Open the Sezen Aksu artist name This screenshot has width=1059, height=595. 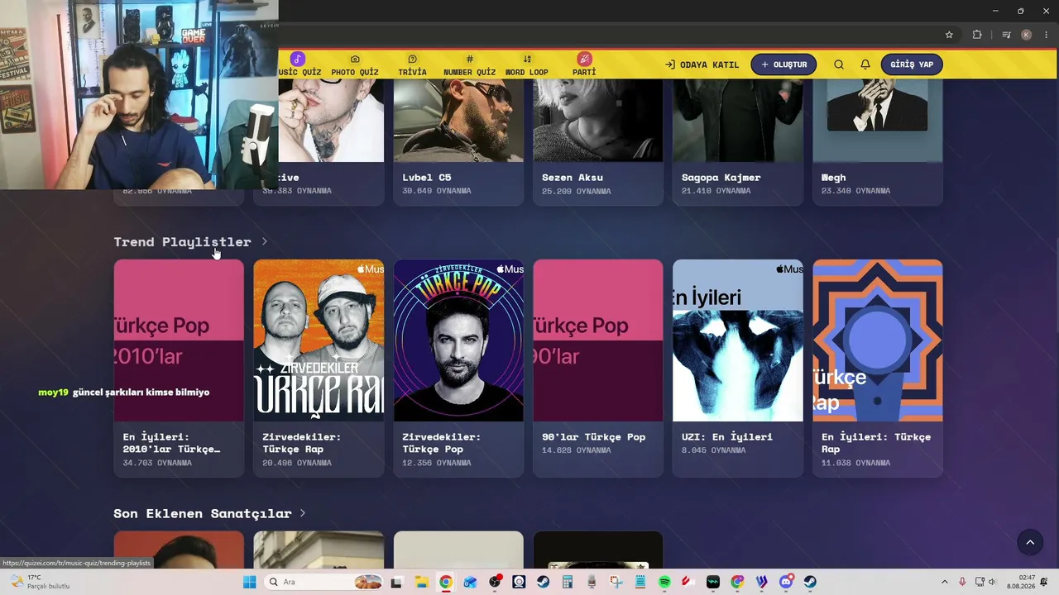pos(573,177)
